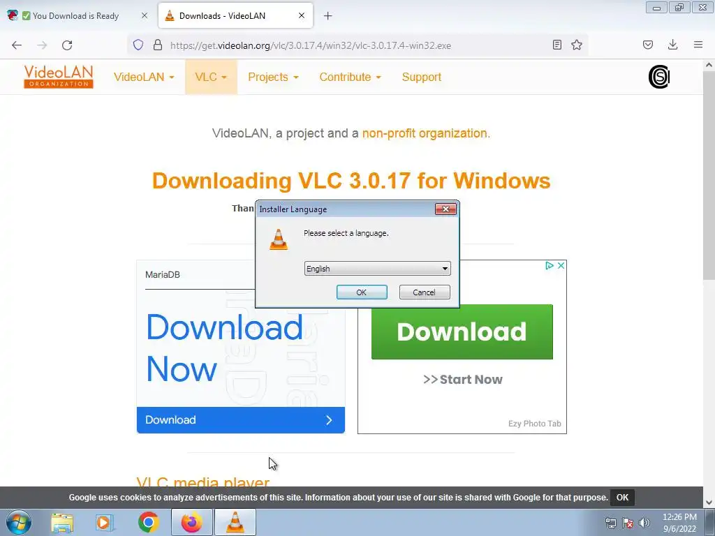Close the ad with the X icon
Viewport: 715px width, 536px height.
[561, 265]
